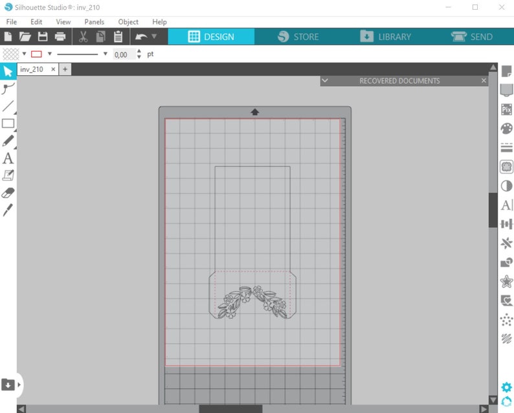Select the Rectangle drawing tool
The width and height of the screenshot is (514, 413).
point(8,124)
